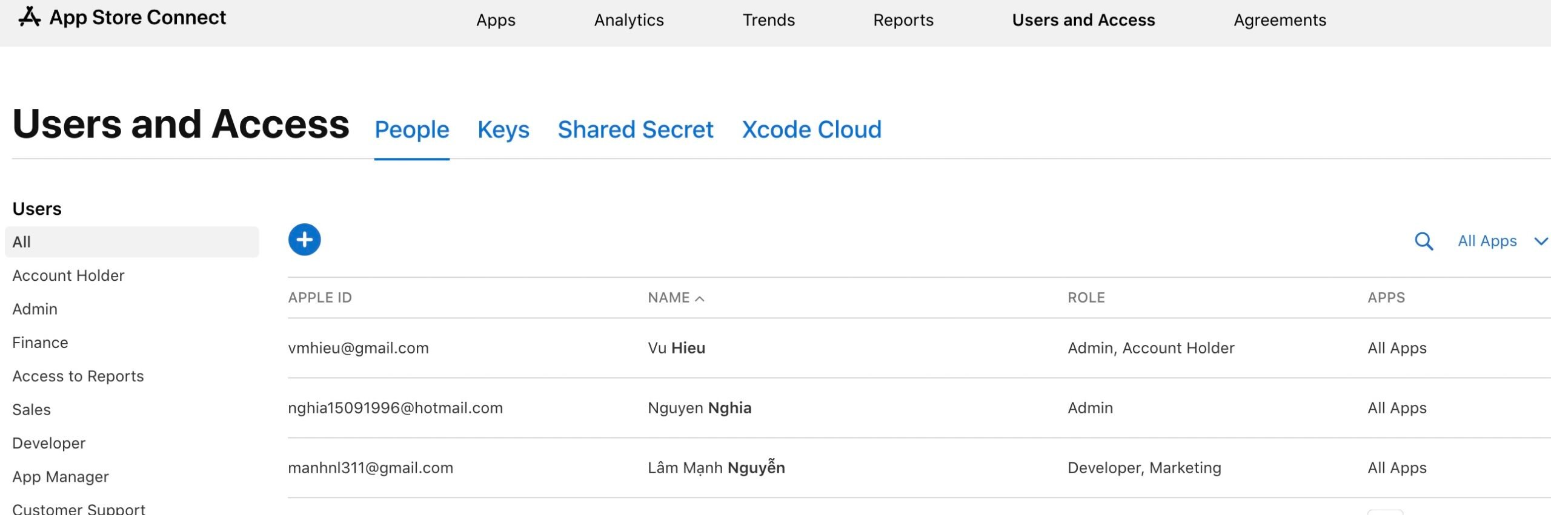Click the APPLE ID column header

[320, 298]
